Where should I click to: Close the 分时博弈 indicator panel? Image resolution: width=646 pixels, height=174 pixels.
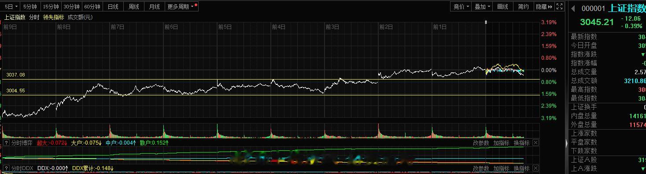(535, 143)
